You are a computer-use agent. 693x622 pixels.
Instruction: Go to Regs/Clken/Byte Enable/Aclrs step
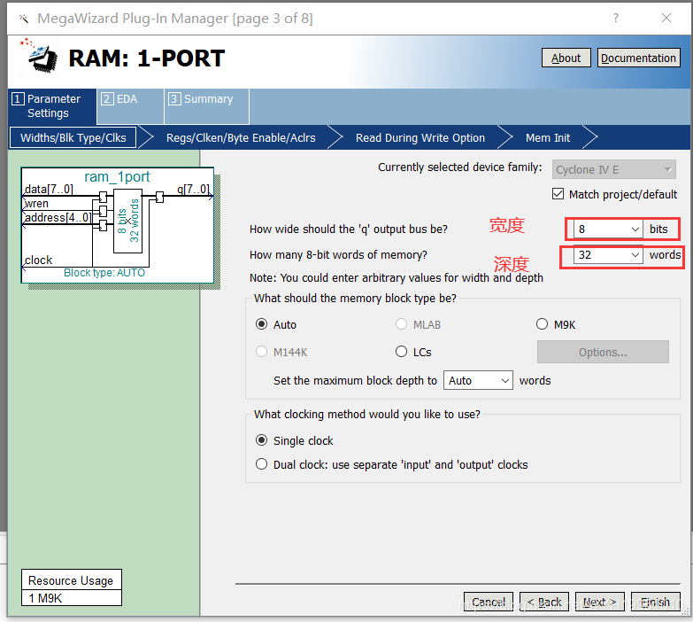coord(241,137)
